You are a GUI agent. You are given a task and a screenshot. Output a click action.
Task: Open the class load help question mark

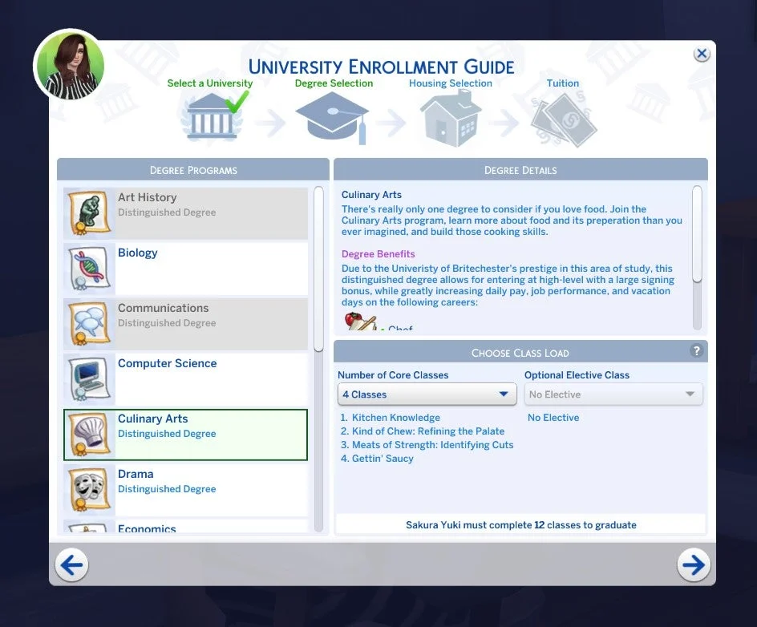(698, 351)
